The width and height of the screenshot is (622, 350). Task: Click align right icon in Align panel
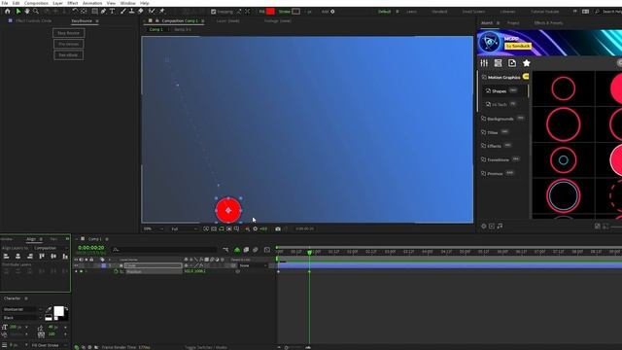(30, 257)
